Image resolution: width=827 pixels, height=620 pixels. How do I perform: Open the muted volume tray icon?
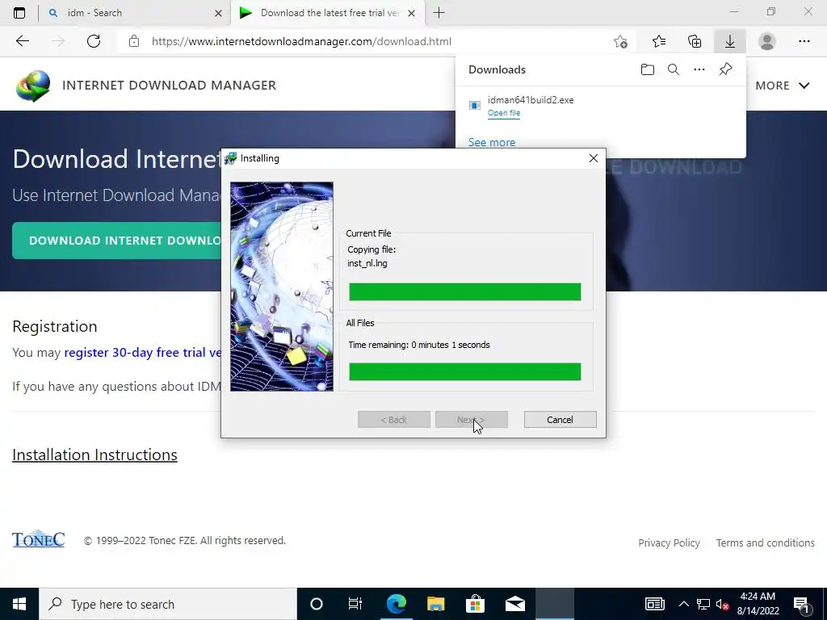coord(723,604)
